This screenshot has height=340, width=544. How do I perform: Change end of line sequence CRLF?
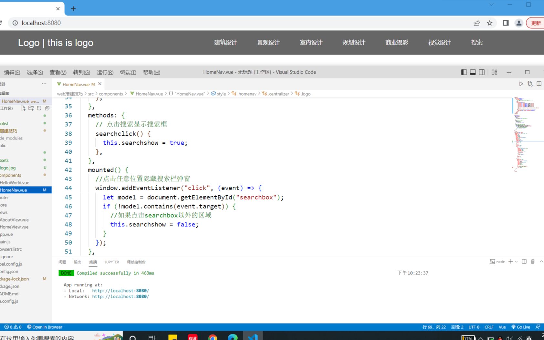tap(489, 327)
